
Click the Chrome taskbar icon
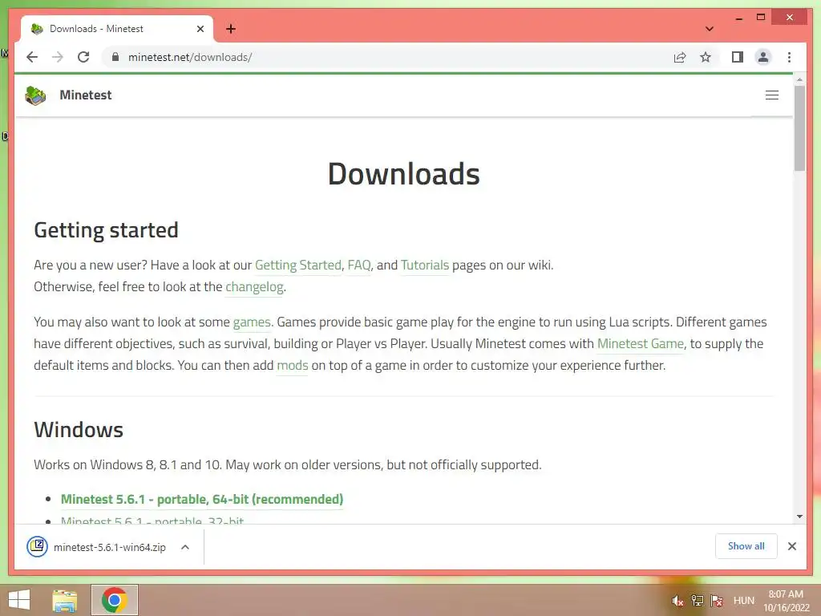(115, 600)
